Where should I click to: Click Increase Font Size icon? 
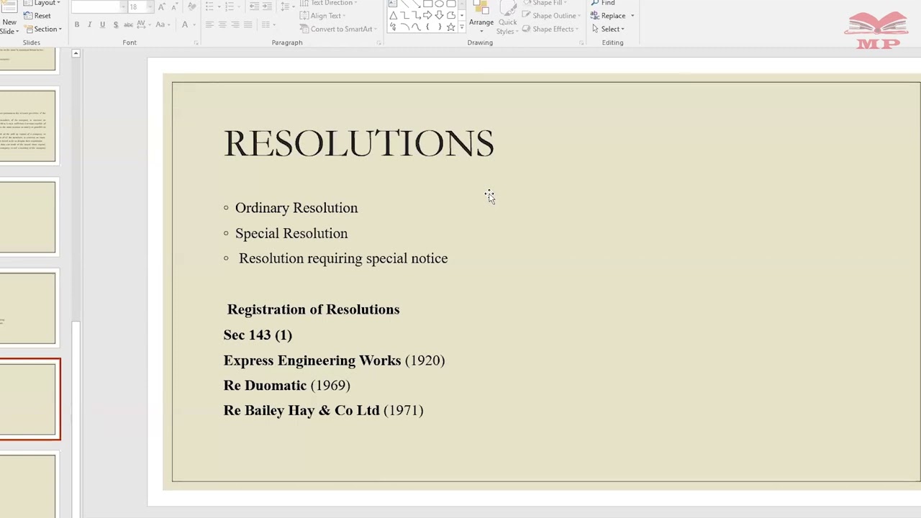161,6
